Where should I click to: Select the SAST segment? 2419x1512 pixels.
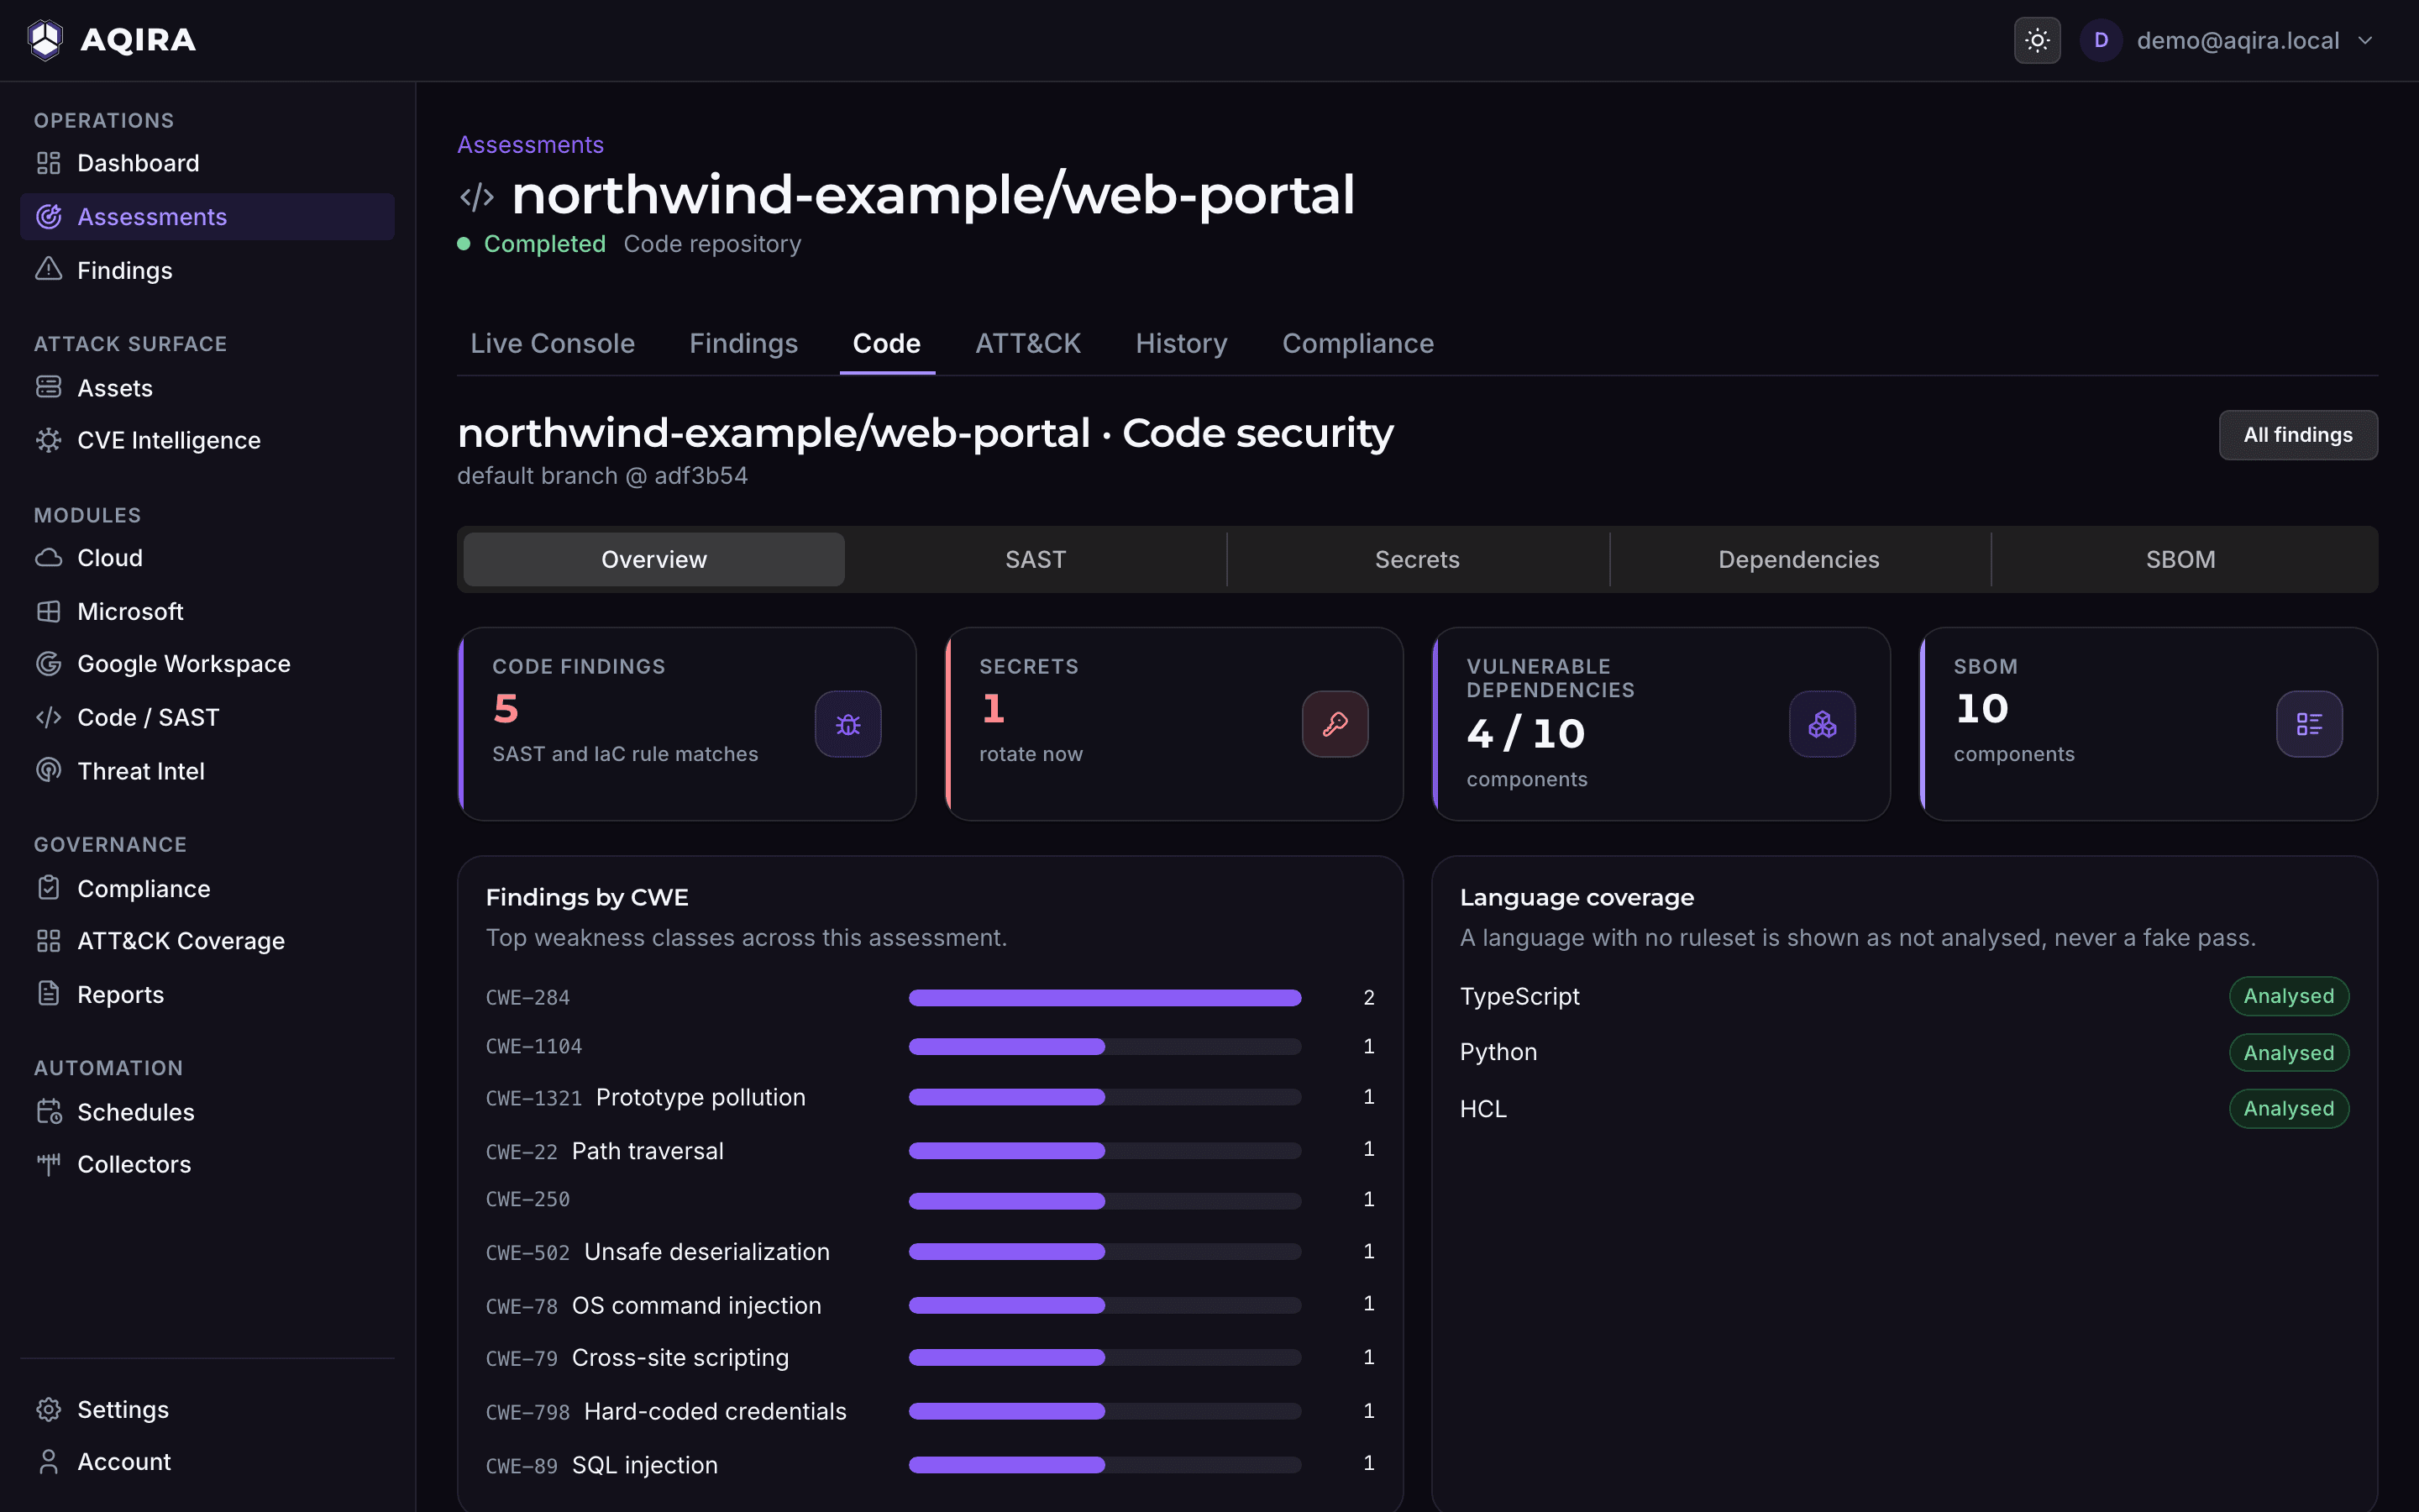pyautogui.click(x=1036, y=559)
